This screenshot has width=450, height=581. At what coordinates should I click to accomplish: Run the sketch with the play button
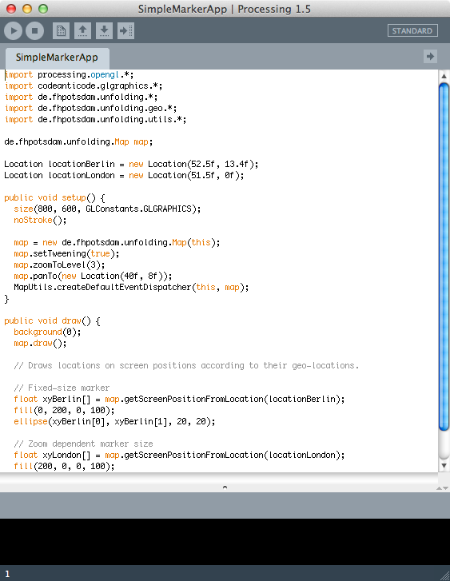click(14, 30)
